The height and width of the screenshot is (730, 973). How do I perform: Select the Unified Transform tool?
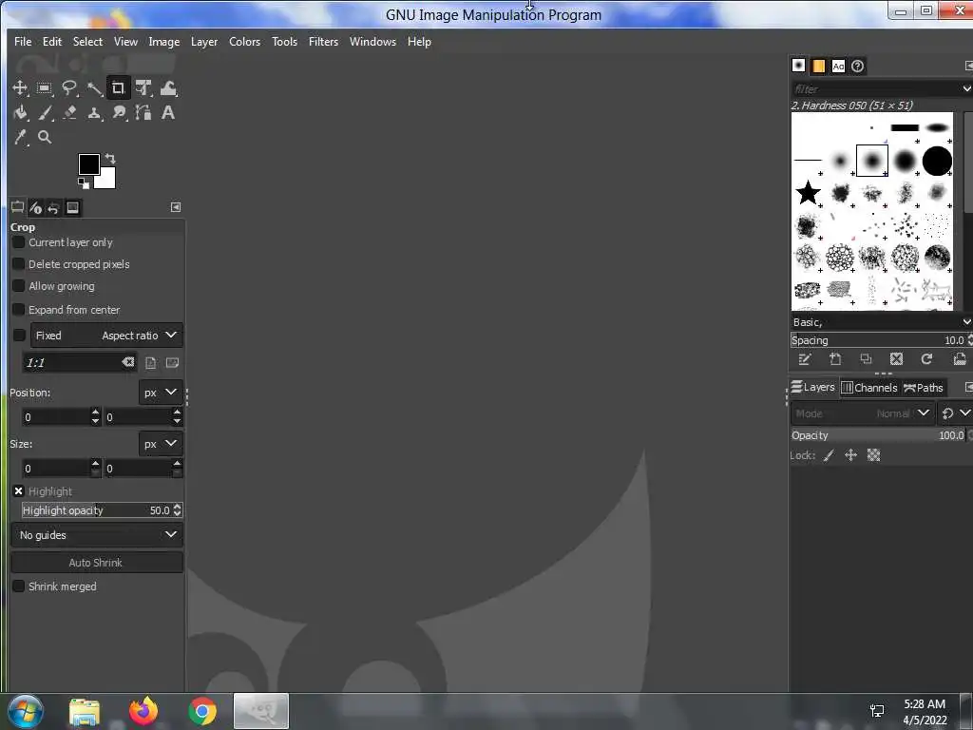[143, 88]
